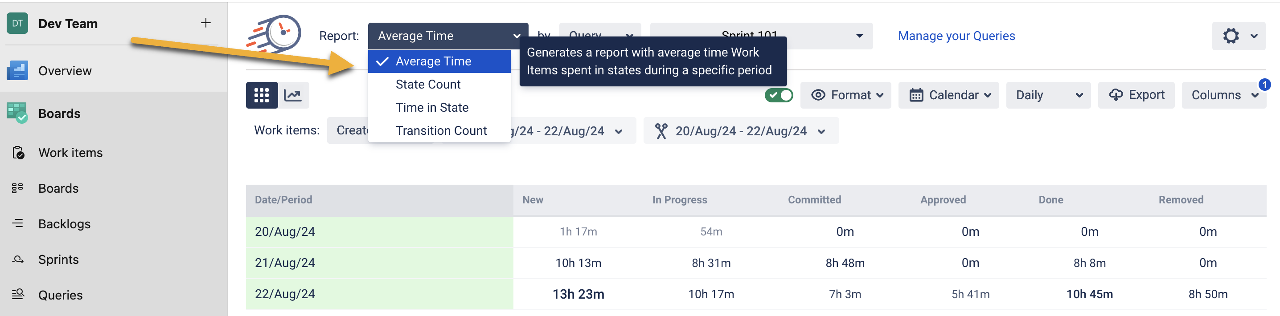Image resolution: width=1280 pixels, height=316 pixels.
Task: Click the Export button
Action: pyautogui.click(x=1137, y=95)
